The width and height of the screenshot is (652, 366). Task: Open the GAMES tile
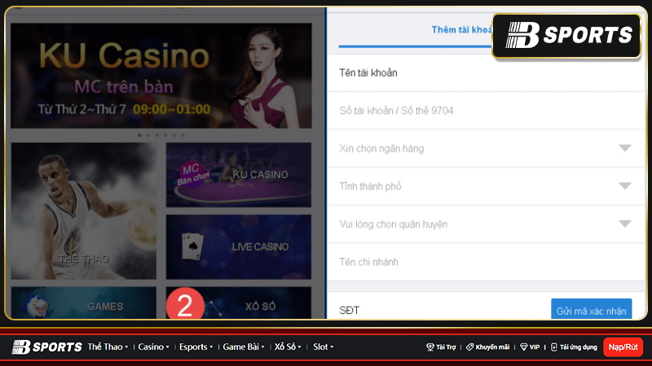(84, 303)
